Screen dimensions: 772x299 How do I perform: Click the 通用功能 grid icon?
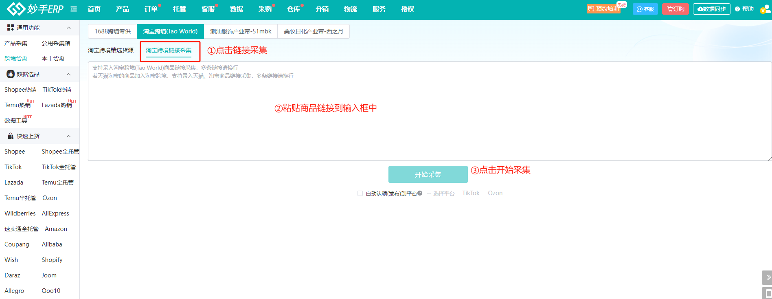coord(11,28)
